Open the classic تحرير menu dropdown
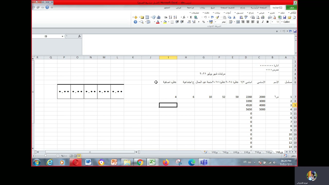This screenshot has height=185, width=329. click(x=272, y=13)
